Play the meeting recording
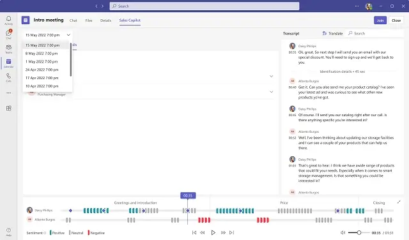Viewport: 409px width, 240px height. [213, 232]
